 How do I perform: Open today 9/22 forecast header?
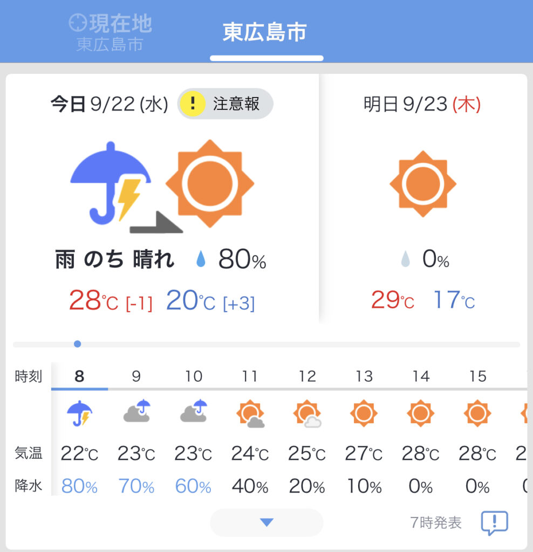coord(110,104)
